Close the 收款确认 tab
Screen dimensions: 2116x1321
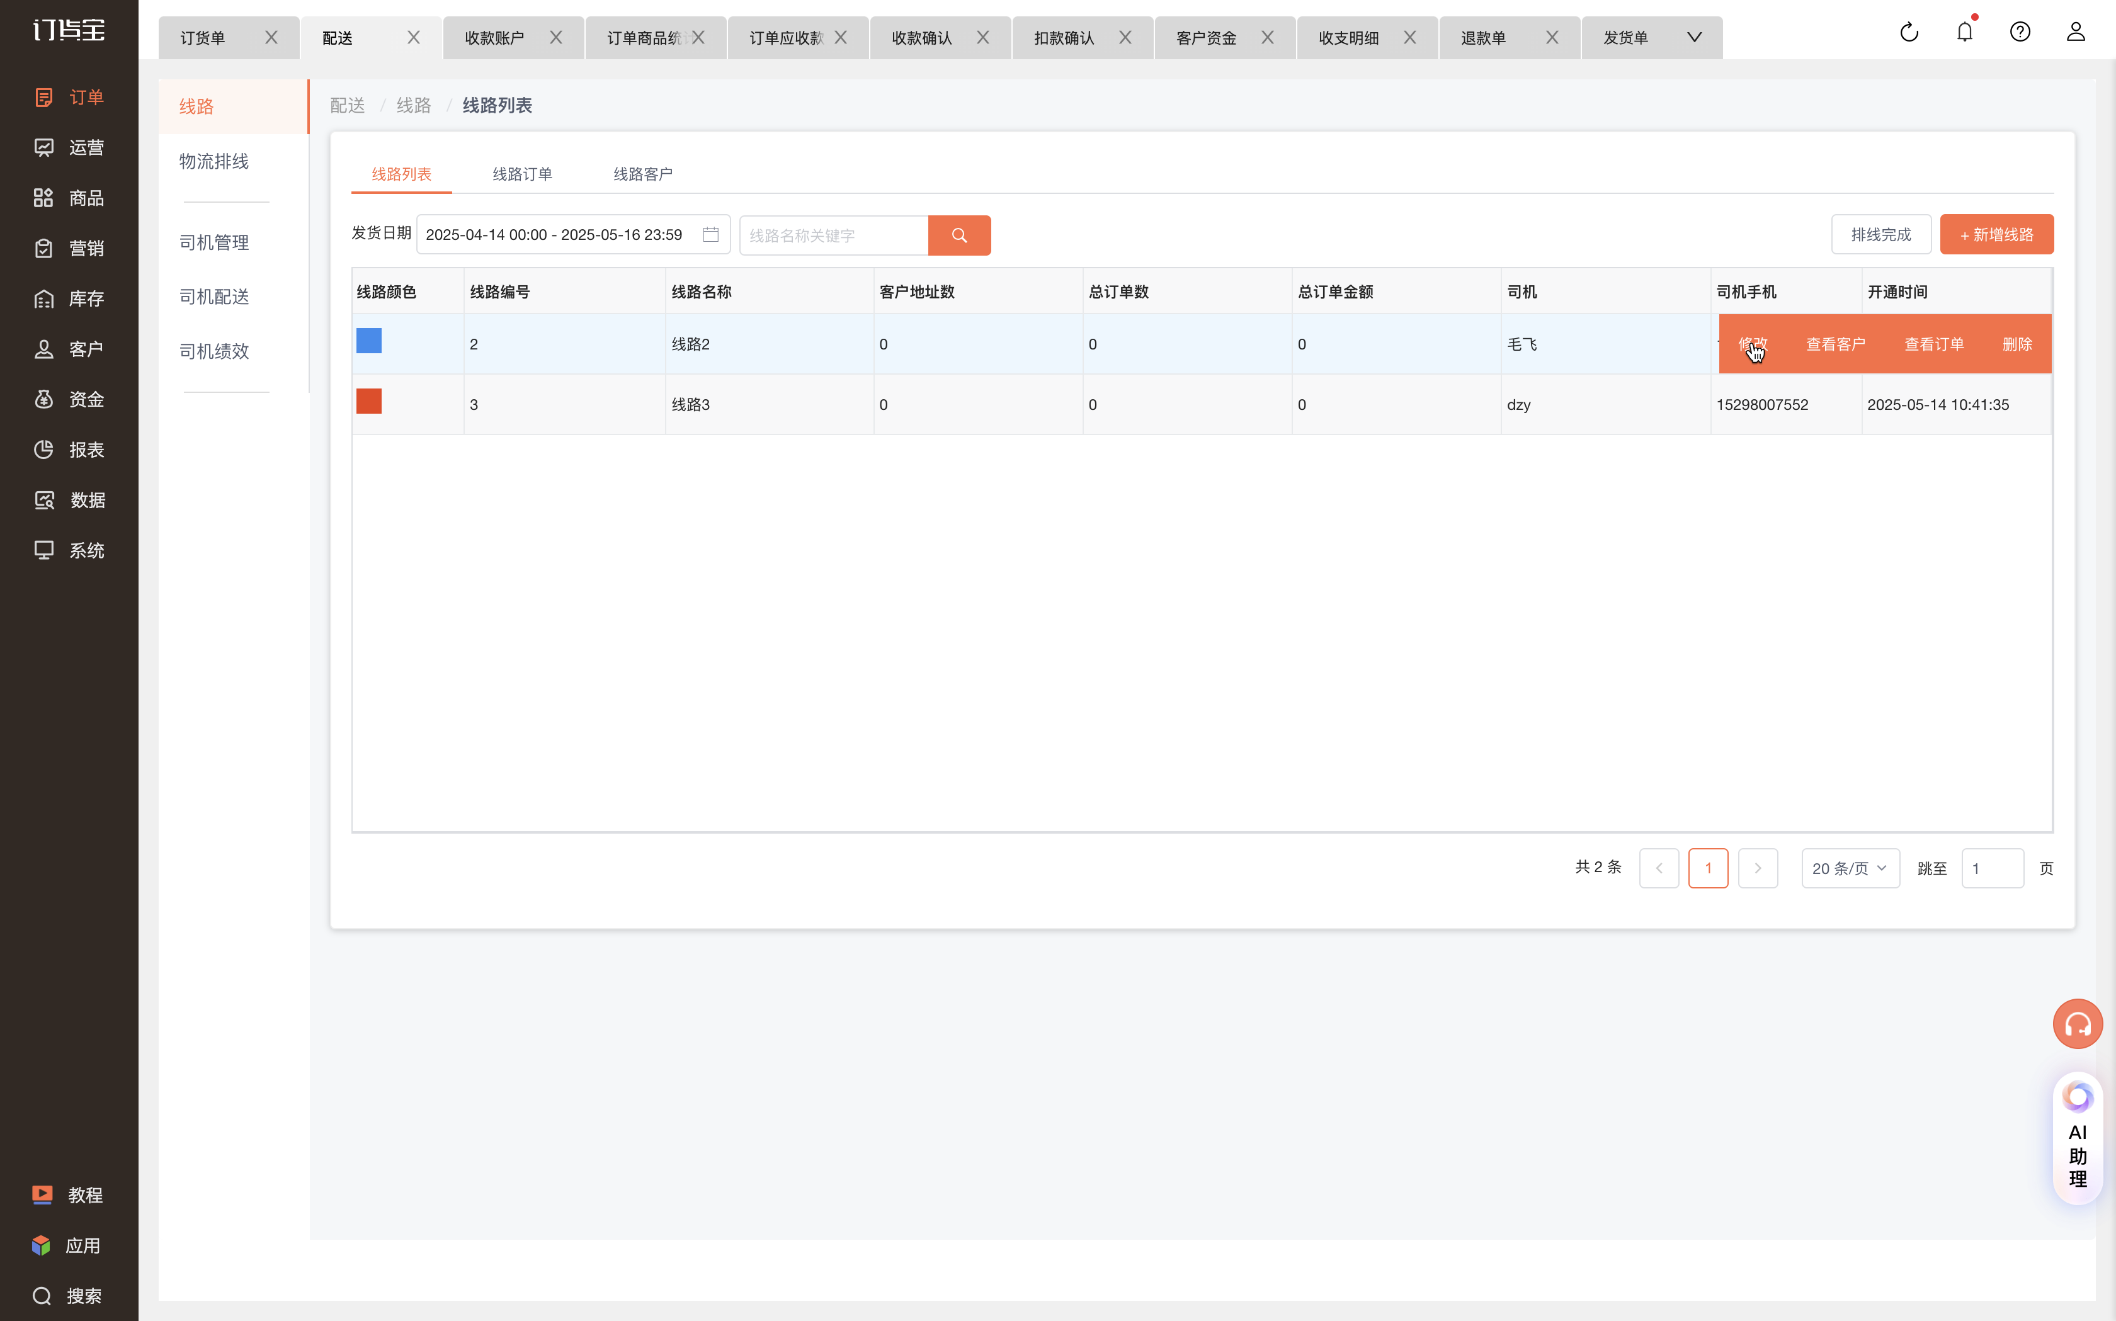click(983, 38)
